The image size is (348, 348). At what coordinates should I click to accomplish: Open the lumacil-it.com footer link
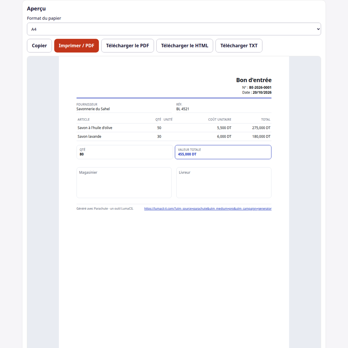(x=208, y=209)
